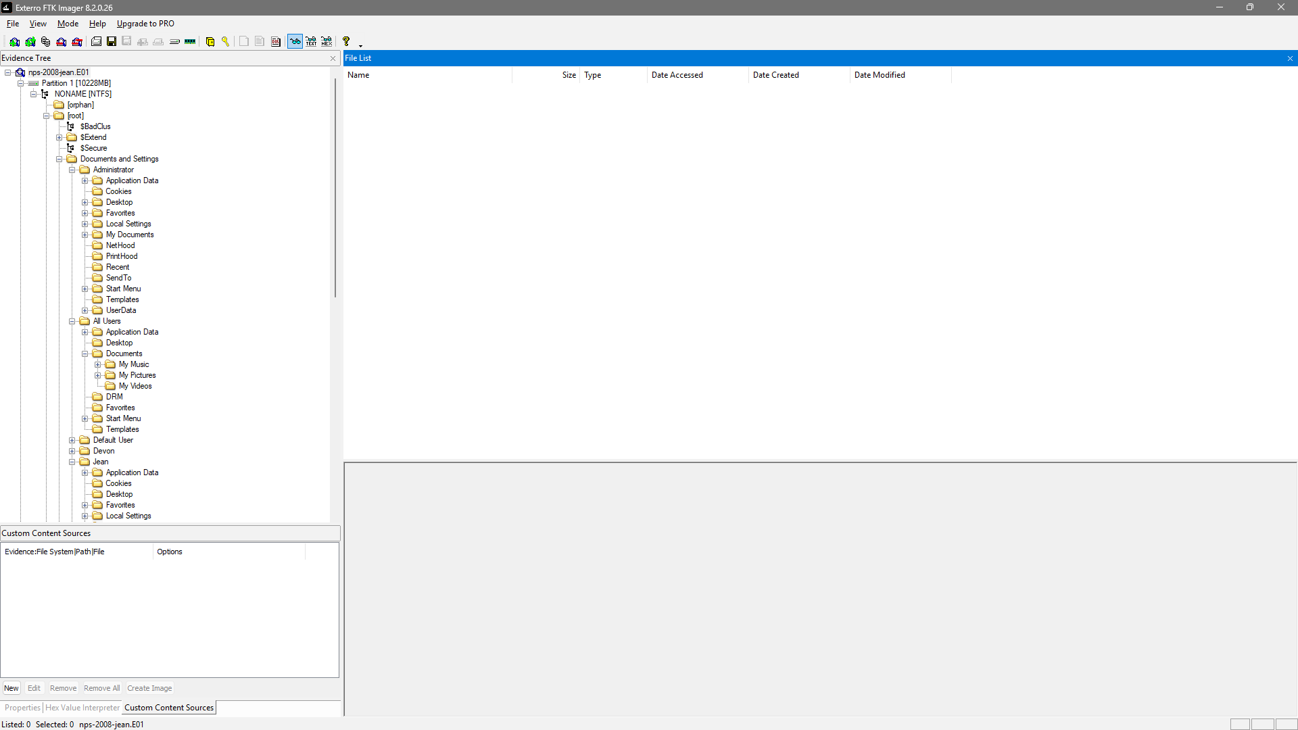
Task: Collapse the Jean folder
Action: click(72, 462)
